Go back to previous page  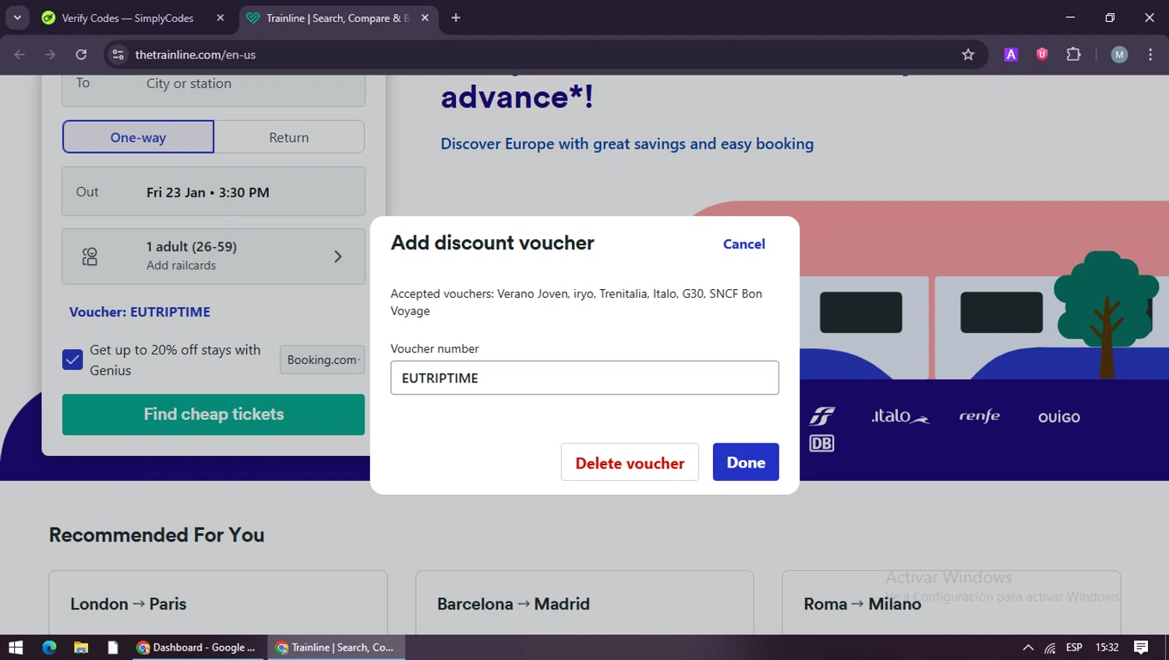click(19, 55)
